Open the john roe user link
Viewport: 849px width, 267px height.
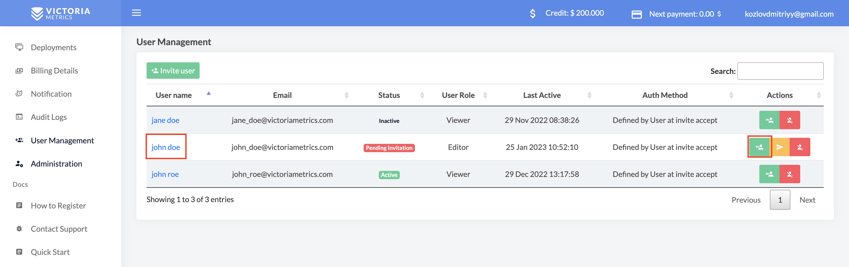pos(165,174)
